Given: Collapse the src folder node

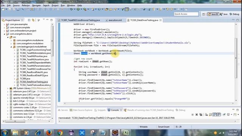Looking at the screenshot, I should coord(8,37).
